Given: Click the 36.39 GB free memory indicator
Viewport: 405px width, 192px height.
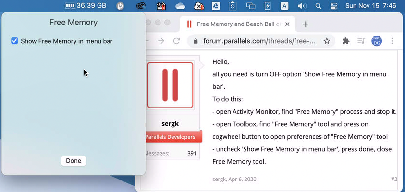Looking at the screenshot, I should point(86,6).
